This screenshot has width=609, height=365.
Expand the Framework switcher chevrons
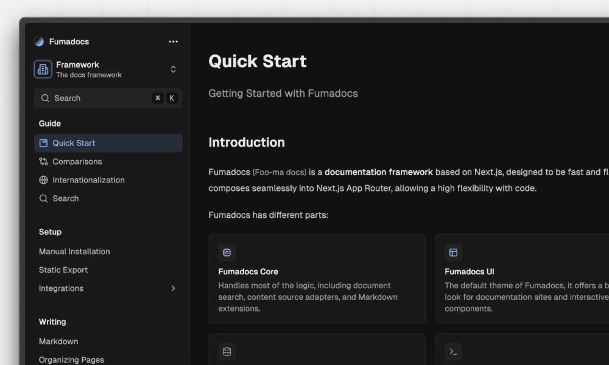173,69
